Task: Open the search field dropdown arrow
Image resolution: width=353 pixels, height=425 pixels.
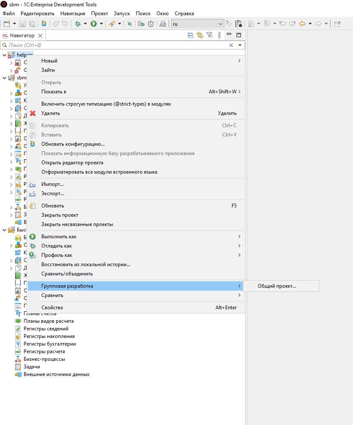Action: point(240,45)
